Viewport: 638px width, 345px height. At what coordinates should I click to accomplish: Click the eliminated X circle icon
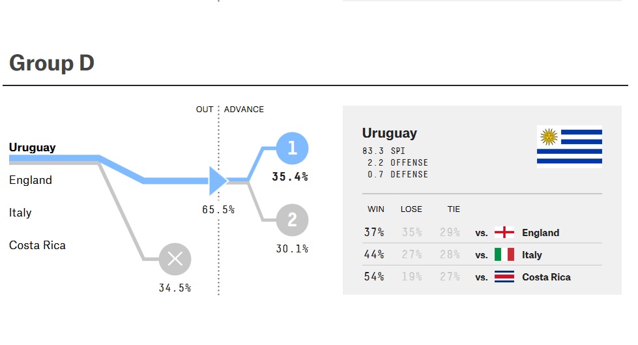click(x=175, y=259)
